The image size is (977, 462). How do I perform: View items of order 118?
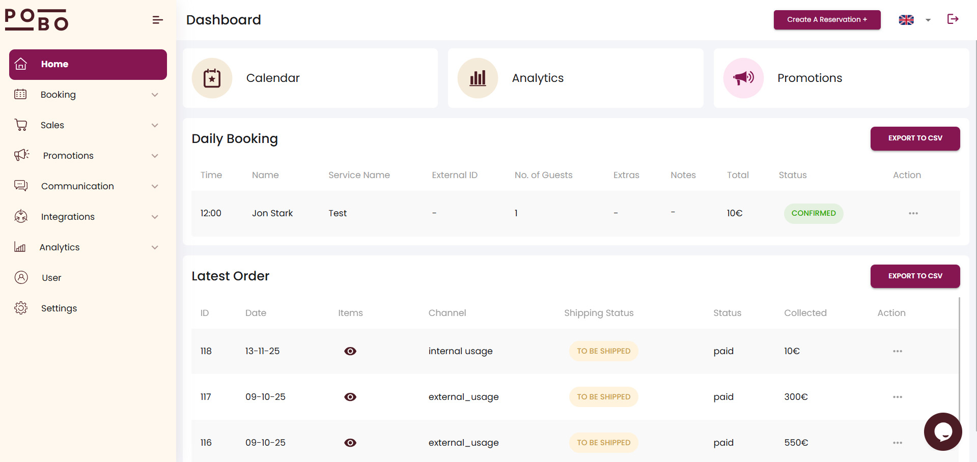tap(350, 351)
